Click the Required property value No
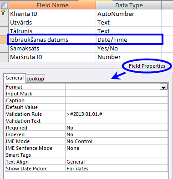173x179 pixels. (117, 128)
